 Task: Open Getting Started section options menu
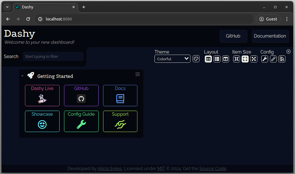138,74
